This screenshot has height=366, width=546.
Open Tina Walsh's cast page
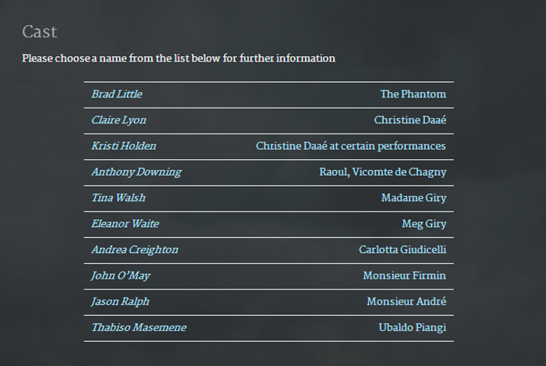pos(118,197)
